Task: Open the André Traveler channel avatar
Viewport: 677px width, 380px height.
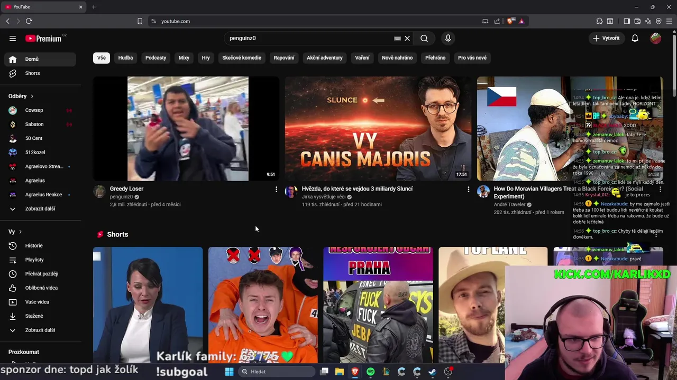Action: point(483,191)
